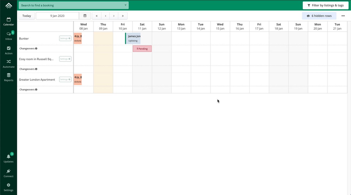Viewport: 351px width, 195px height.
Task: Open the three-dot more options menu
Action: pos(343,16)
